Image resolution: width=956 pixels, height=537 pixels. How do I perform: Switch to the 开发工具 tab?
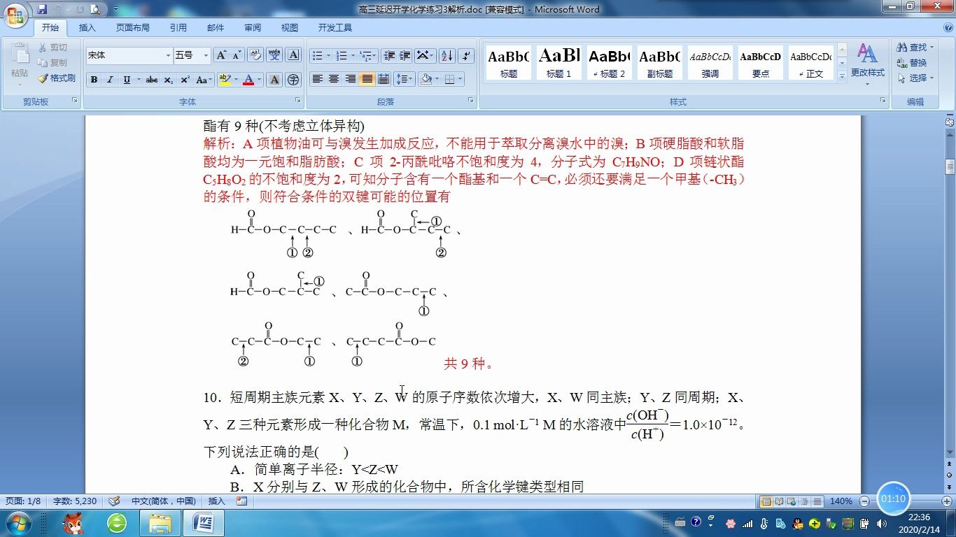335,28
